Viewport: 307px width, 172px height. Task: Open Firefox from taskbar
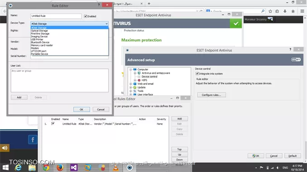click(60, 167)
